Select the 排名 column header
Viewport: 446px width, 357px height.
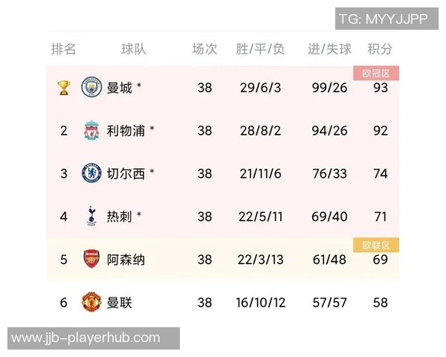[63, 50]
